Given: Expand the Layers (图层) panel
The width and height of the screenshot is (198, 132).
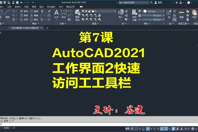Looking at the screenshot, I should click(x=95, y=23).
